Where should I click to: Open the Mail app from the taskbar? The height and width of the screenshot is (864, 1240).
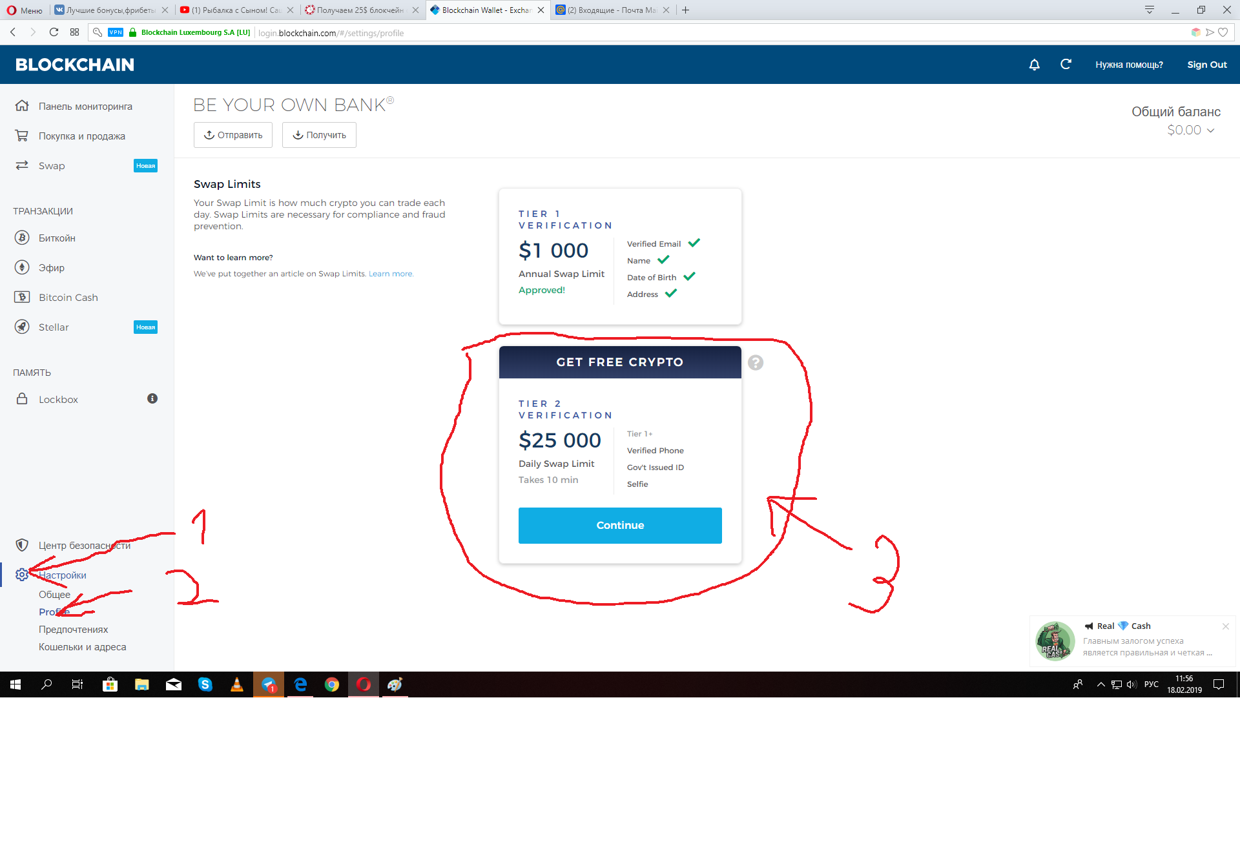(173, 684)
